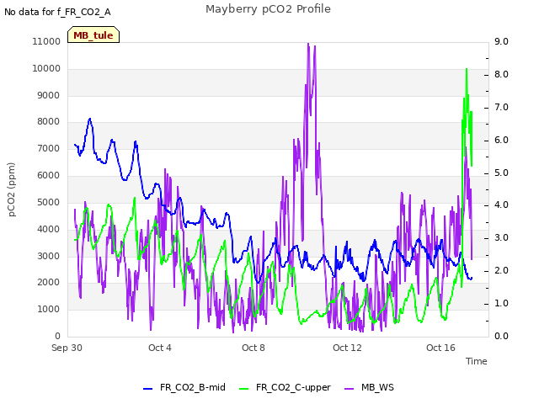This screenshot has width=539, height=404.
Task: Click the Oct 8 x-axis tick label
Action: (253, 348)
